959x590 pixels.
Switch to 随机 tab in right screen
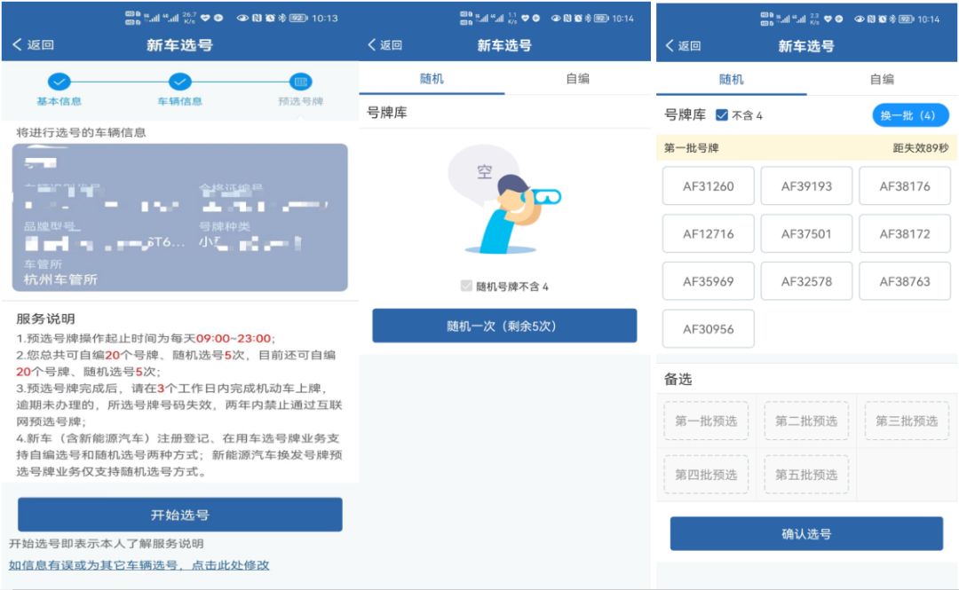coord(732,80)
